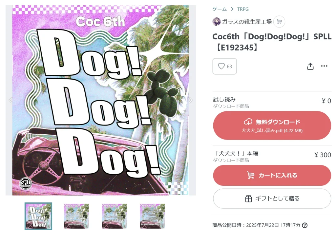This screenshot has width=336, height=230.
Task: Click the 無料ダウンロード button
Action: (x=272, y=125)
